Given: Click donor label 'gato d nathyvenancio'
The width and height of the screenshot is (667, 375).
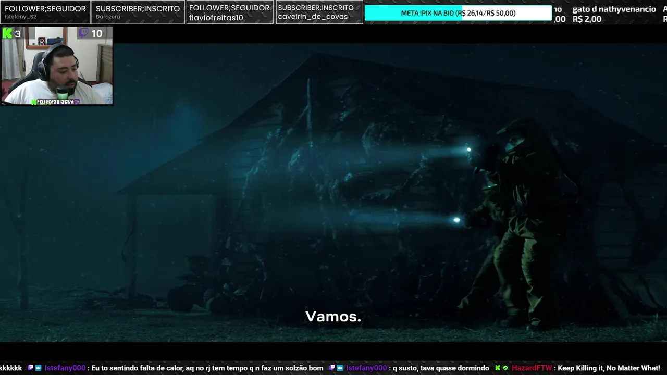Looking at the screenshot, I should (x=614, y=9).
